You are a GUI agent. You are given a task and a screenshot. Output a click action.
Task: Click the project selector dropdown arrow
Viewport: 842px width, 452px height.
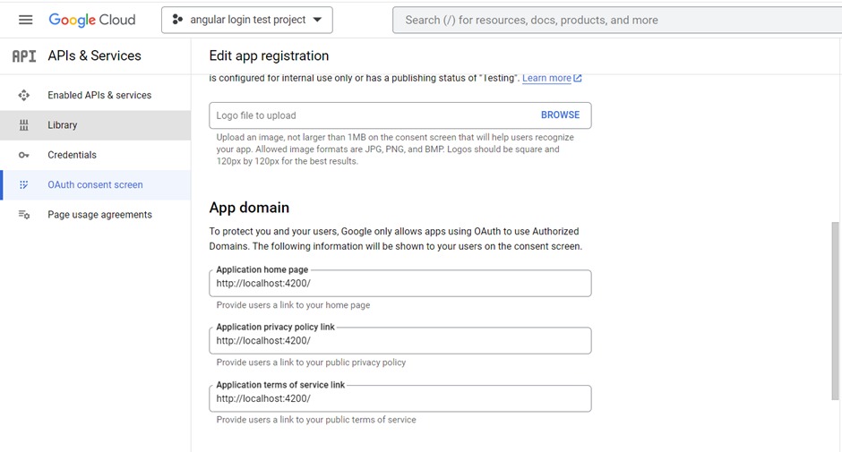(317, 20)
